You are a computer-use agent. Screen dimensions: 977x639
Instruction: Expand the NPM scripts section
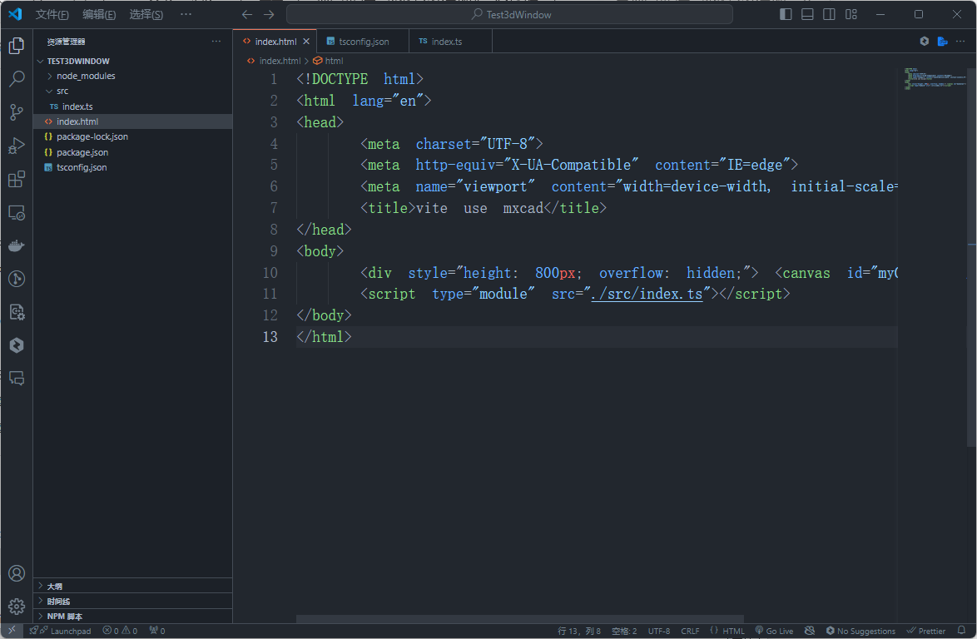[x=65, y=617]
